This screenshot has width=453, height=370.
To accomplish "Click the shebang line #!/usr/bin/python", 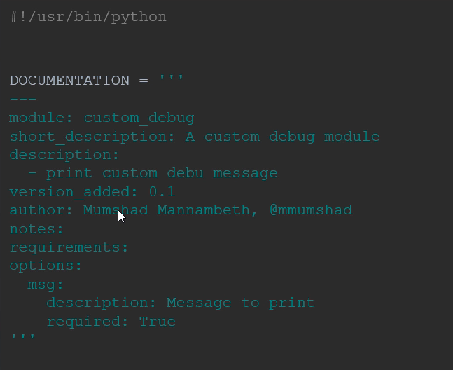I will (x=88, y=17).
